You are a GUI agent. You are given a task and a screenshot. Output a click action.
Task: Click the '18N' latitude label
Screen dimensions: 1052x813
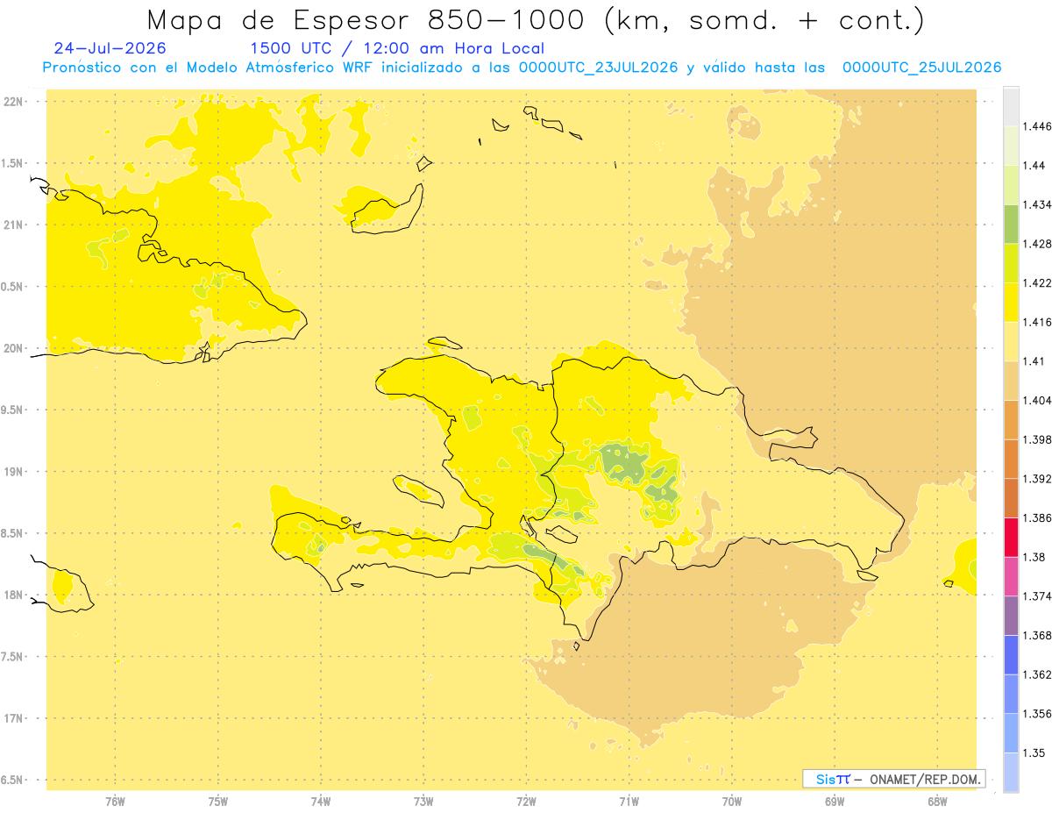[15, 595]
